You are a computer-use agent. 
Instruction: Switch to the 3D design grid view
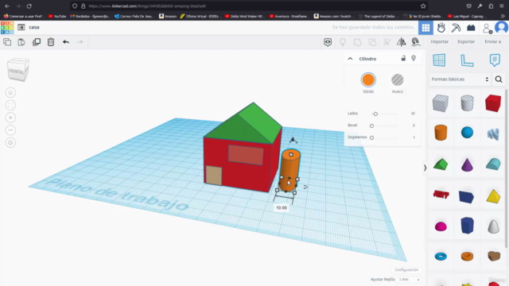tap(425, 28)
